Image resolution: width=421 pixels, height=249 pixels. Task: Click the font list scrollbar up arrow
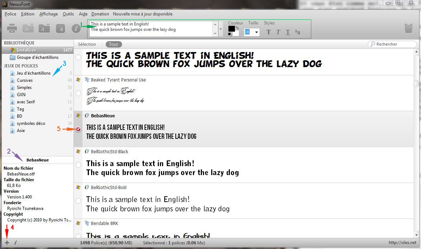[x=416, y=51]
